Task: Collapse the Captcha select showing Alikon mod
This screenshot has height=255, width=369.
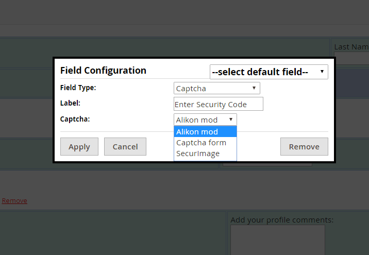Action: pos(205,120)
